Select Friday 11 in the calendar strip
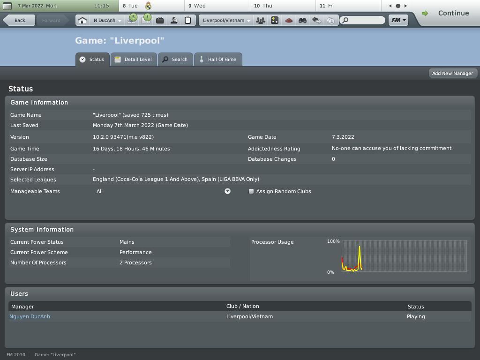The width and height of the screenshot is (480, 360). pyautogui.click(x=348, y=6)
